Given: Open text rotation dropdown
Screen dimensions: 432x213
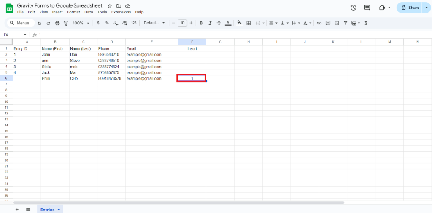Looking at the screenshot, I should pos(307,23).
